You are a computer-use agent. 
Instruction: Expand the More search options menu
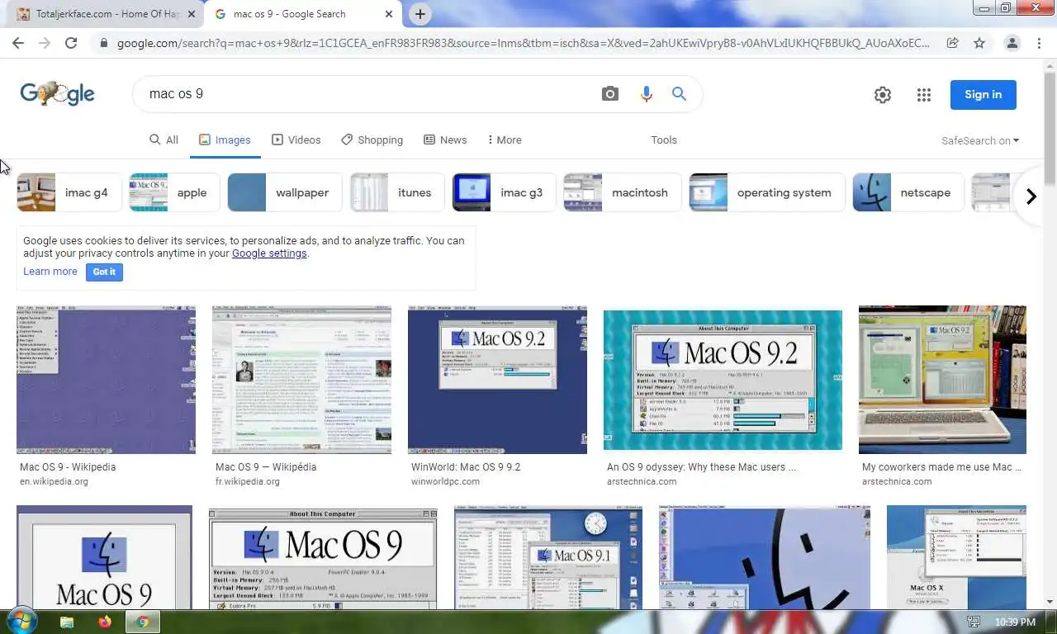pyautogui.click(x=505, y=140)
